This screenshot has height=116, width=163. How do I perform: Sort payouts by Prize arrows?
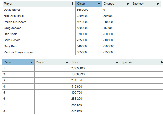117,62
